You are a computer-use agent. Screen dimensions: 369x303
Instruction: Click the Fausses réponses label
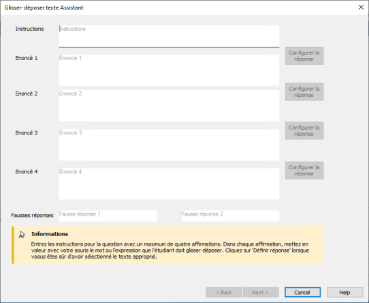pyautogui.click(x=32, y=215)
